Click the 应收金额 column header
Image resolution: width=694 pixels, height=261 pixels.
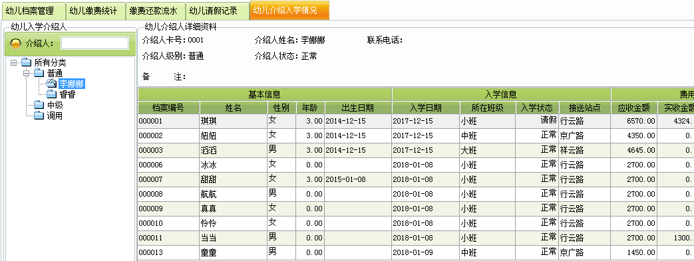(x=634, y=108)
